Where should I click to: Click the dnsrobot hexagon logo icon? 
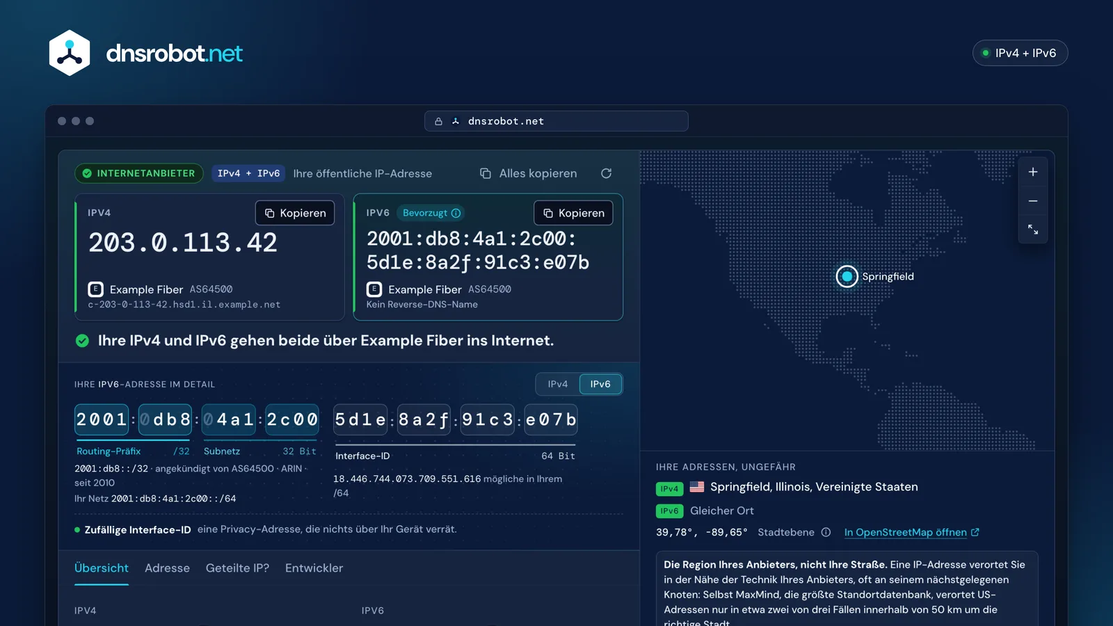tap(70, 53)
